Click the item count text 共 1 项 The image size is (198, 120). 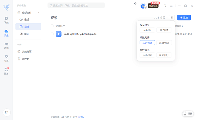(158, 18)
